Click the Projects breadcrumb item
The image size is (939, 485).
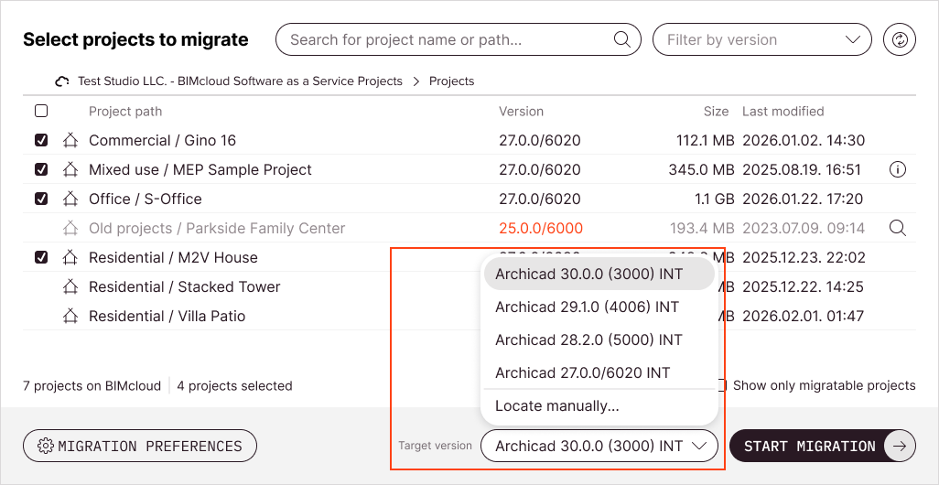coord(451,81)
